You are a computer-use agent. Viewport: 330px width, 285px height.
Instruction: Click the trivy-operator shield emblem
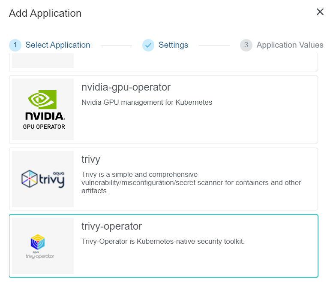click(38, 242)
